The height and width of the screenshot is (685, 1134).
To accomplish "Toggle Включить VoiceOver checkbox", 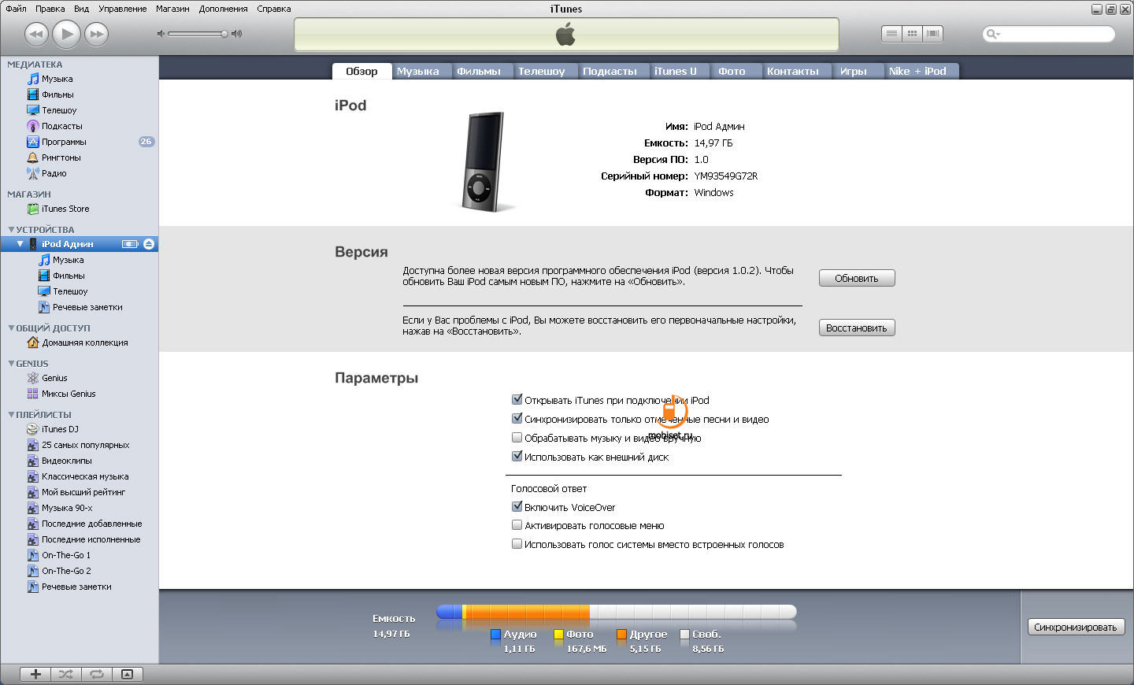I will 517,507.
